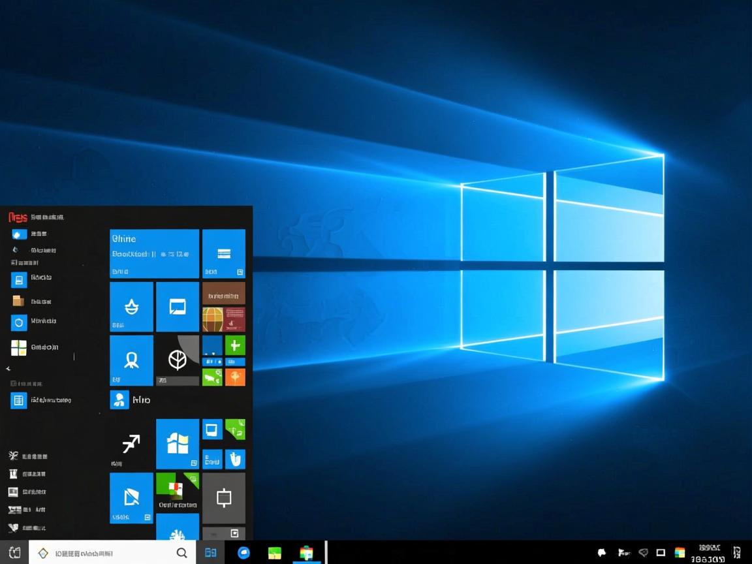Collapse the Start sidebar using the left chevron
This screenshot has width=752, height=564.
(8, 368)
